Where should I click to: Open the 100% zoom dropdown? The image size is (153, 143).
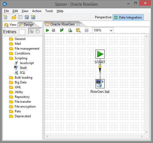pyautogui.click(x=103, y=30)
